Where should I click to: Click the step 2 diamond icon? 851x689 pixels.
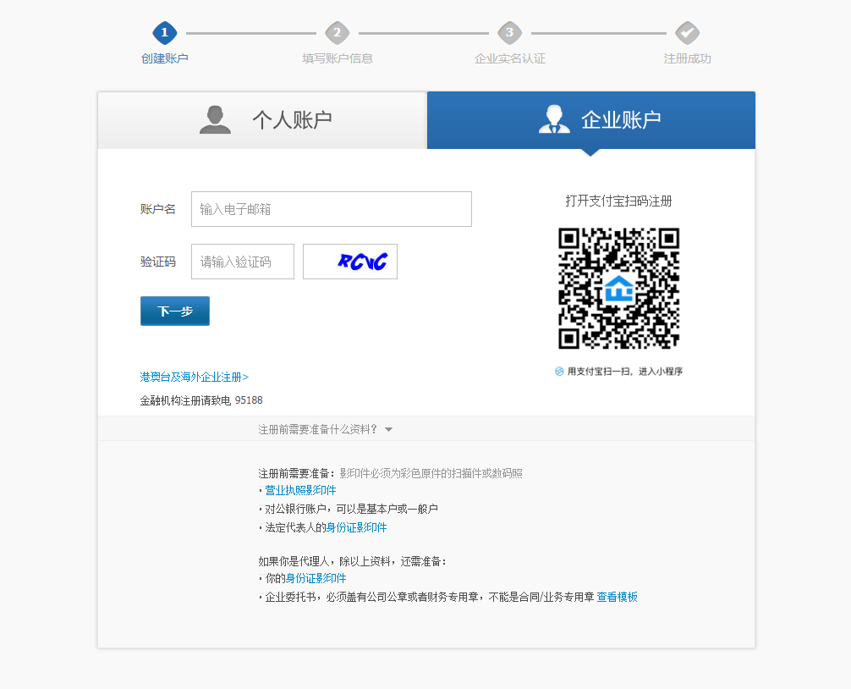337,32
